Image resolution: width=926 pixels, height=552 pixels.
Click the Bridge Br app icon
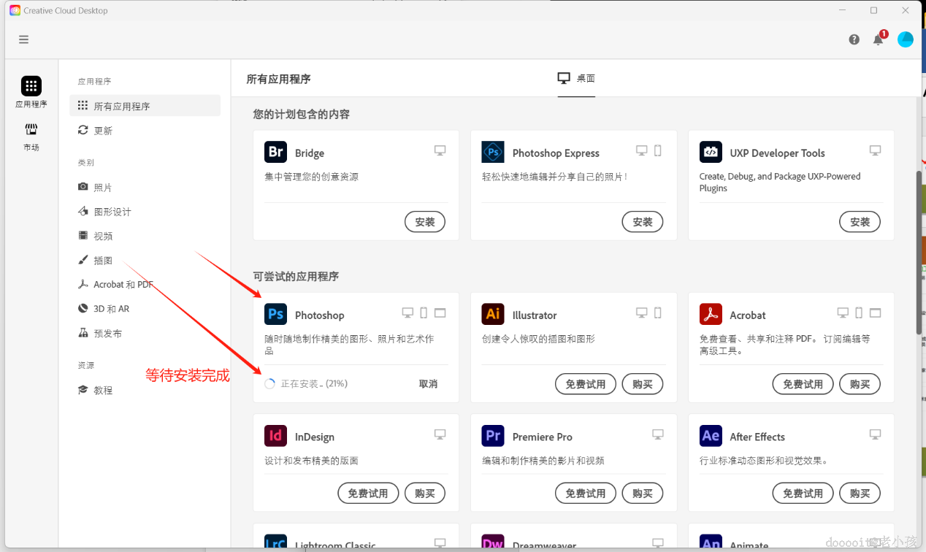[275, 152]
